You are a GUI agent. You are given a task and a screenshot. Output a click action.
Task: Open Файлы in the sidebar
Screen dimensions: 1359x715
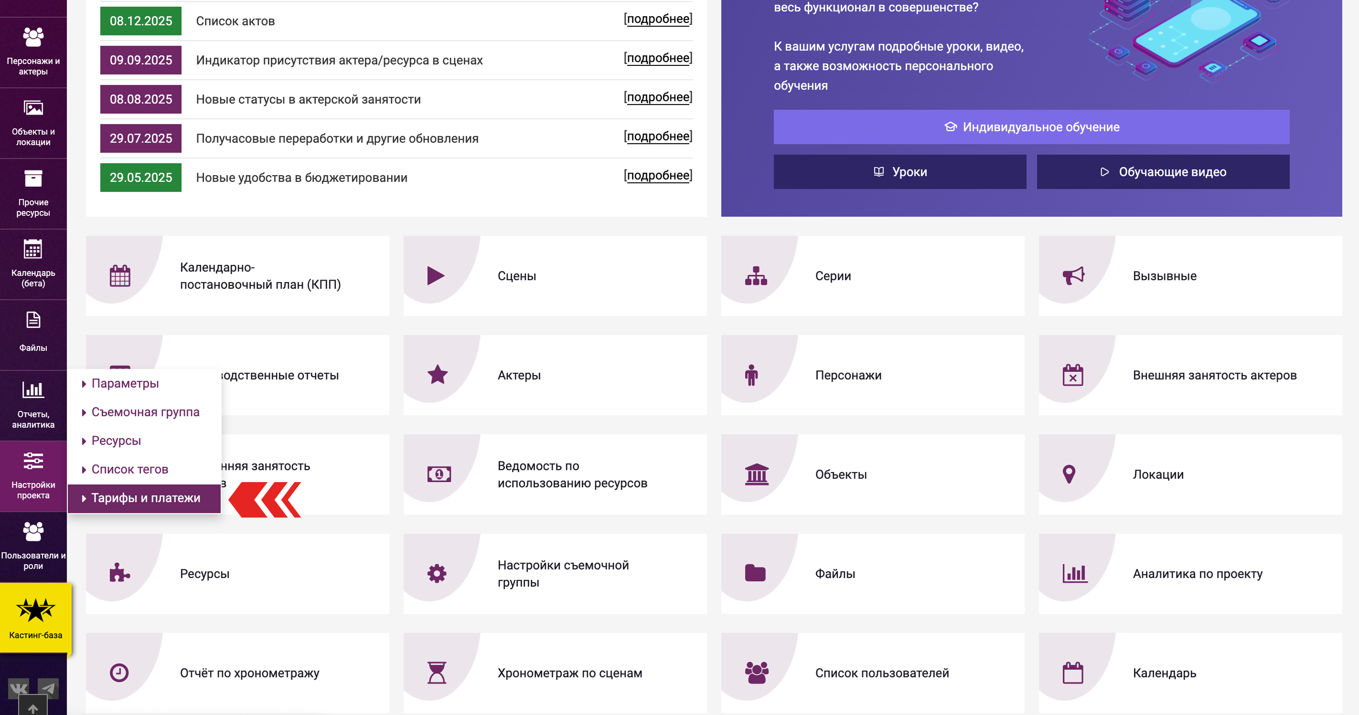[x=33, y=332]
